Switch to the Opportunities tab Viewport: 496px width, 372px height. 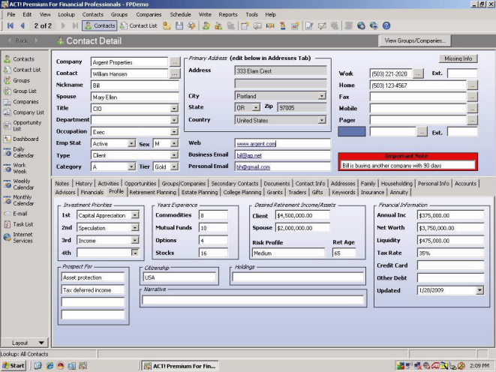(x=140, y=184)
